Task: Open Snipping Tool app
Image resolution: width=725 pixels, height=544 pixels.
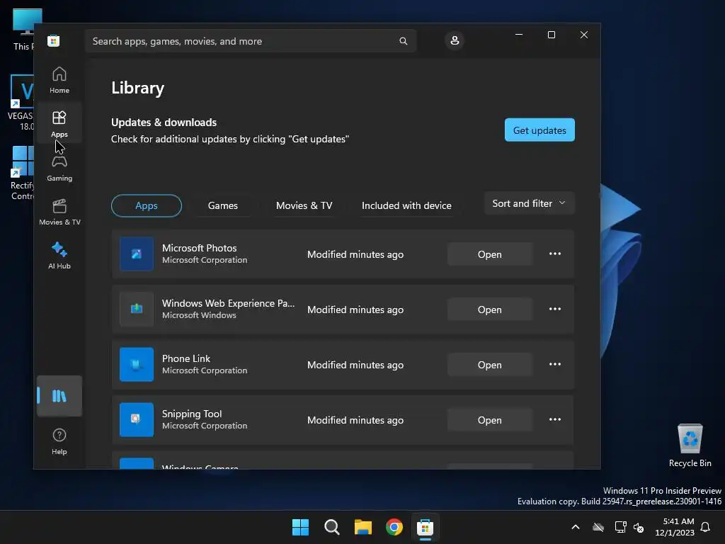Action: click(490, 419)
